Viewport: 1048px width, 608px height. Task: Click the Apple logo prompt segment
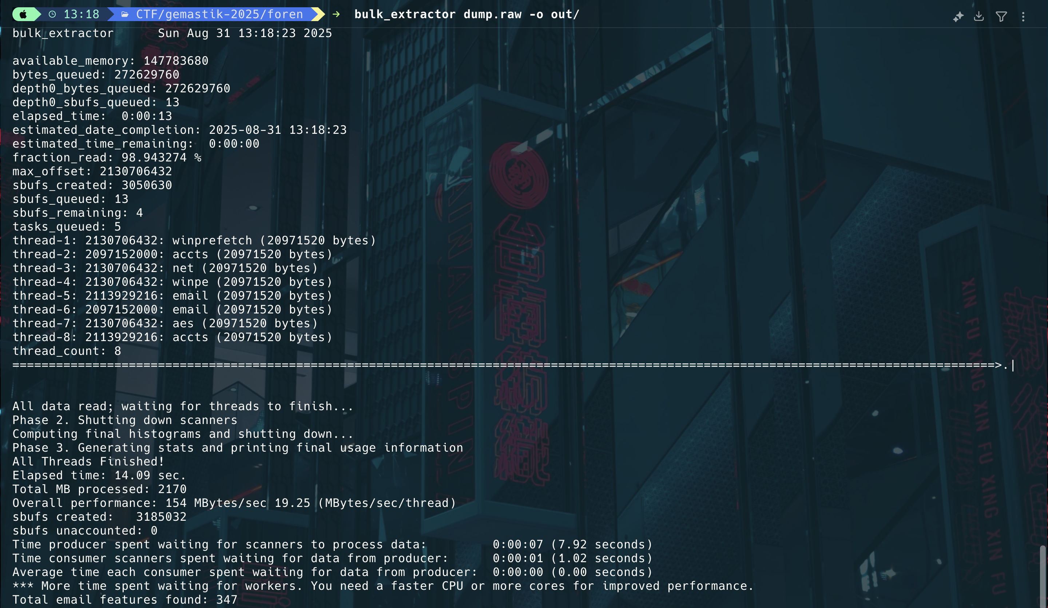[x=23, y=15]
